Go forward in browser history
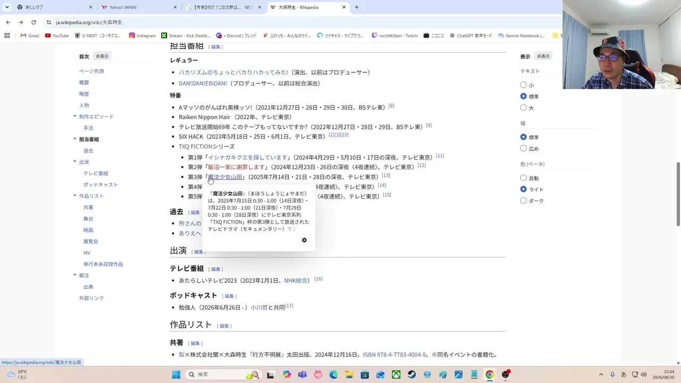 point(21,22)
